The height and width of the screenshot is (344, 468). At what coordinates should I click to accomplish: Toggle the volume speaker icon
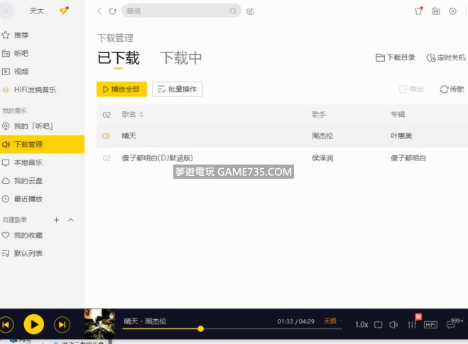point(395,324)
